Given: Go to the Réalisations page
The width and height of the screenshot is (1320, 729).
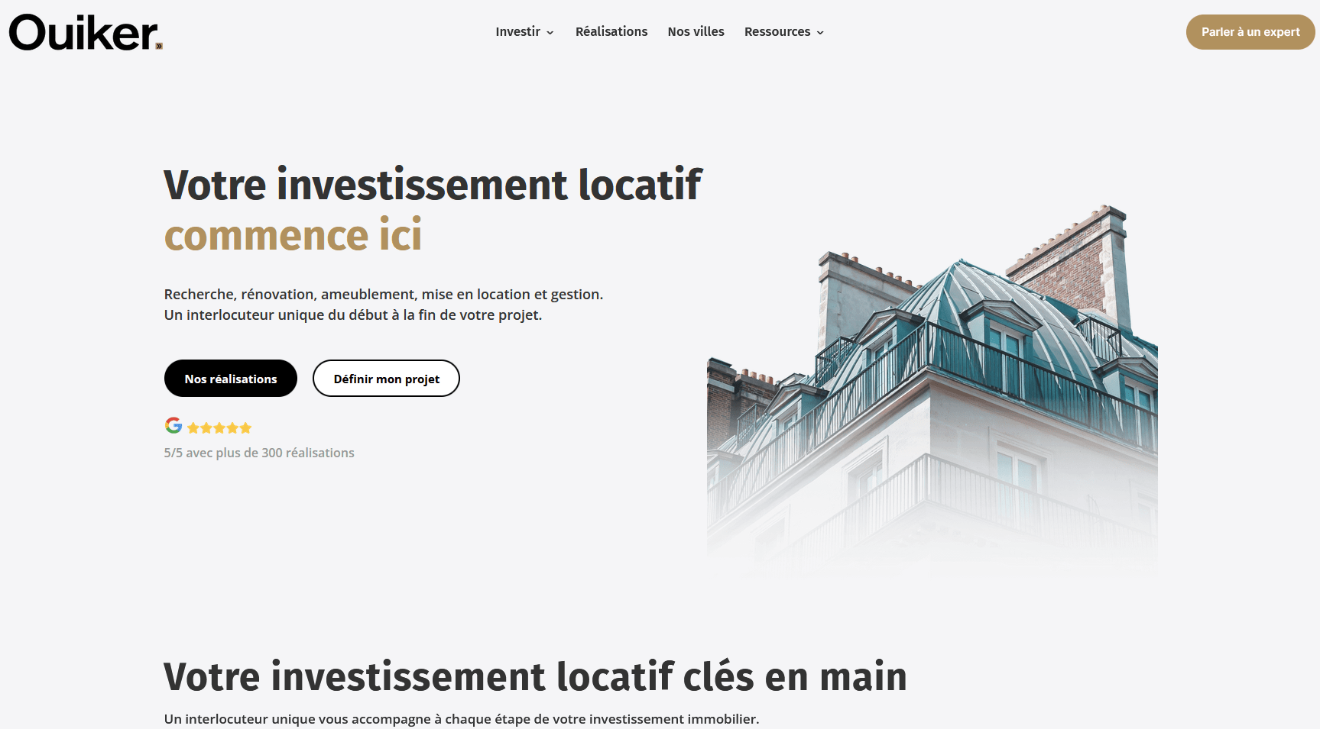Looking at the screenshot, I should coord(611,31).
